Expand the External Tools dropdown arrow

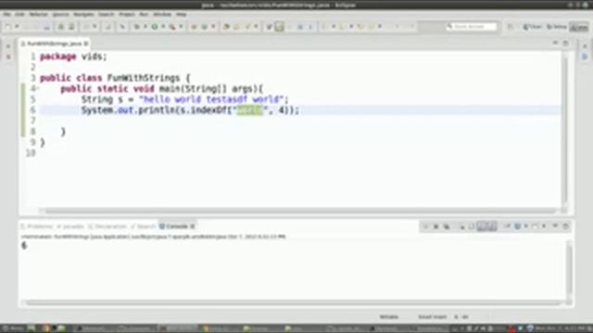(x=181, y=27)
